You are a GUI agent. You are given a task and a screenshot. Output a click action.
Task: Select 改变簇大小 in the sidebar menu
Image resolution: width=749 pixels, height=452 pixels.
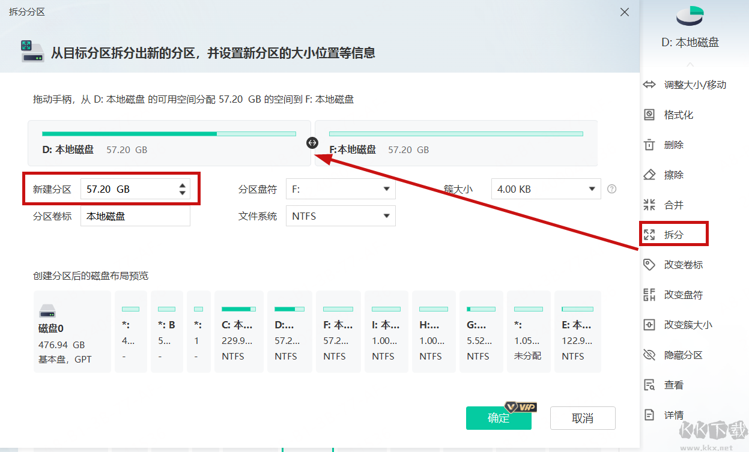pyautogui.click(x=688, y=325)
